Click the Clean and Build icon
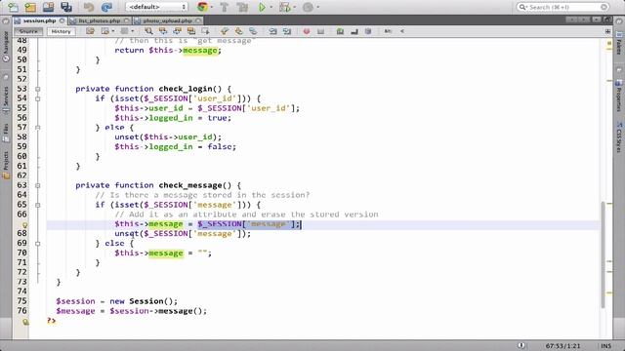 click(x=242, y=7)
